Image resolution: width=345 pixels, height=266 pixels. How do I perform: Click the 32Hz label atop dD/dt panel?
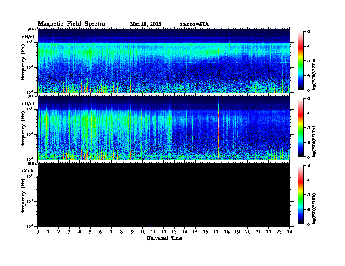32,96
